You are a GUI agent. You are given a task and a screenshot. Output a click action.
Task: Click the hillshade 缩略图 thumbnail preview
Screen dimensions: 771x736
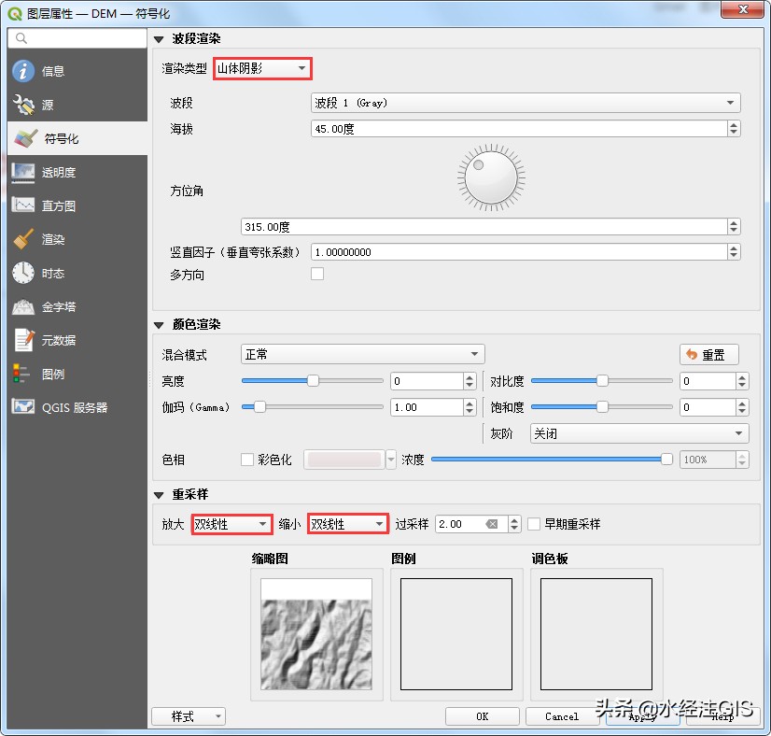(316, 634)
